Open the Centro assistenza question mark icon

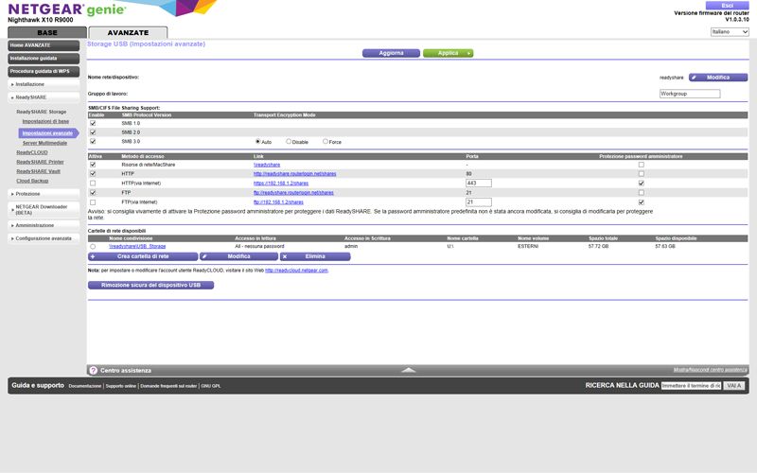93,370
